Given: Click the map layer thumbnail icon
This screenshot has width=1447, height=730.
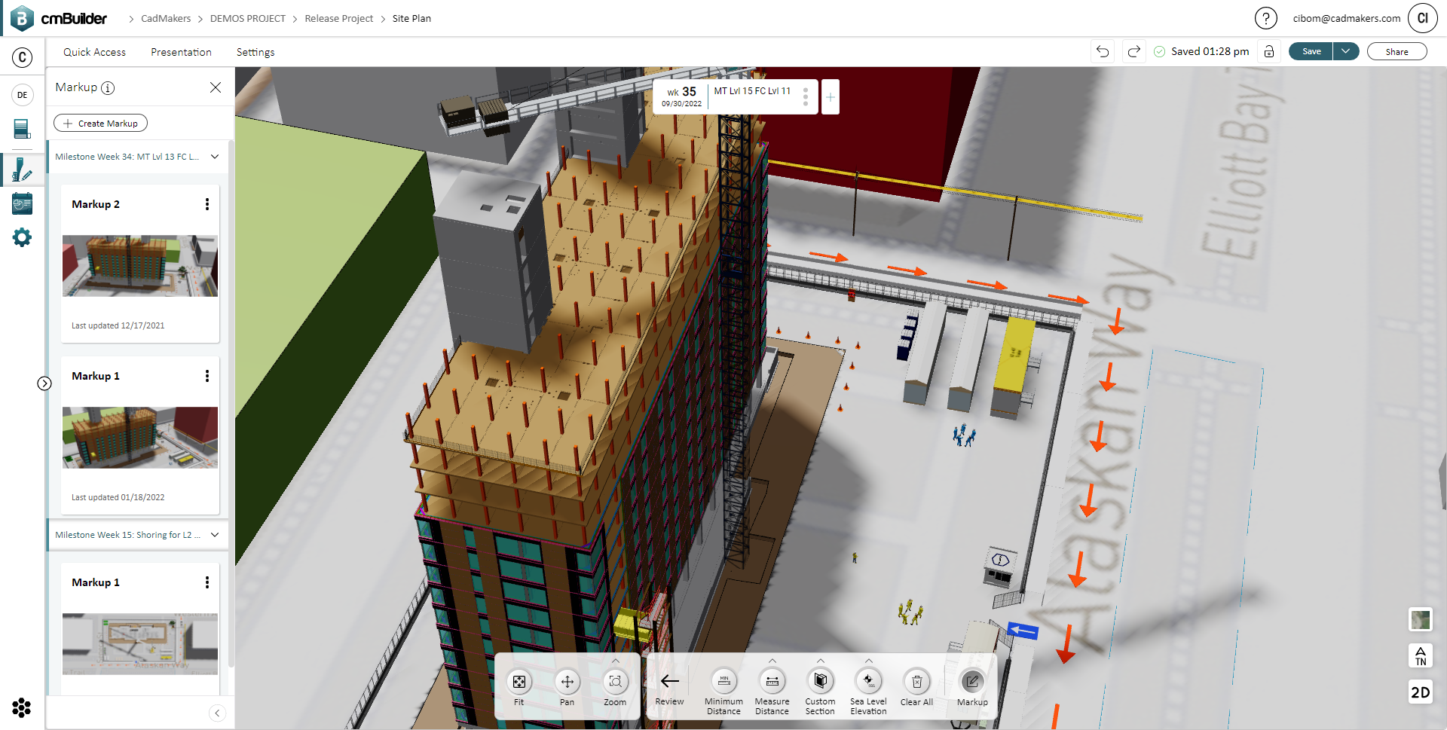Looking at the screenshot, I should (1420, 619).
